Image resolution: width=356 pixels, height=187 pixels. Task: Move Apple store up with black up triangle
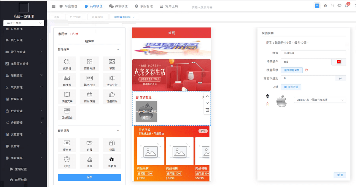[x=267, y=95]
